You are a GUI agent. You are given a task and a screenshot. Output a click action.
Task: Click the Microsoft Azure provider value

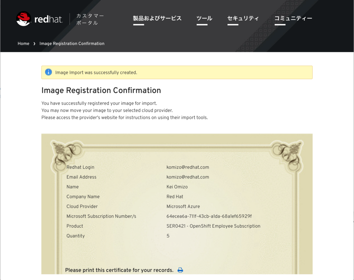(183, 206)
